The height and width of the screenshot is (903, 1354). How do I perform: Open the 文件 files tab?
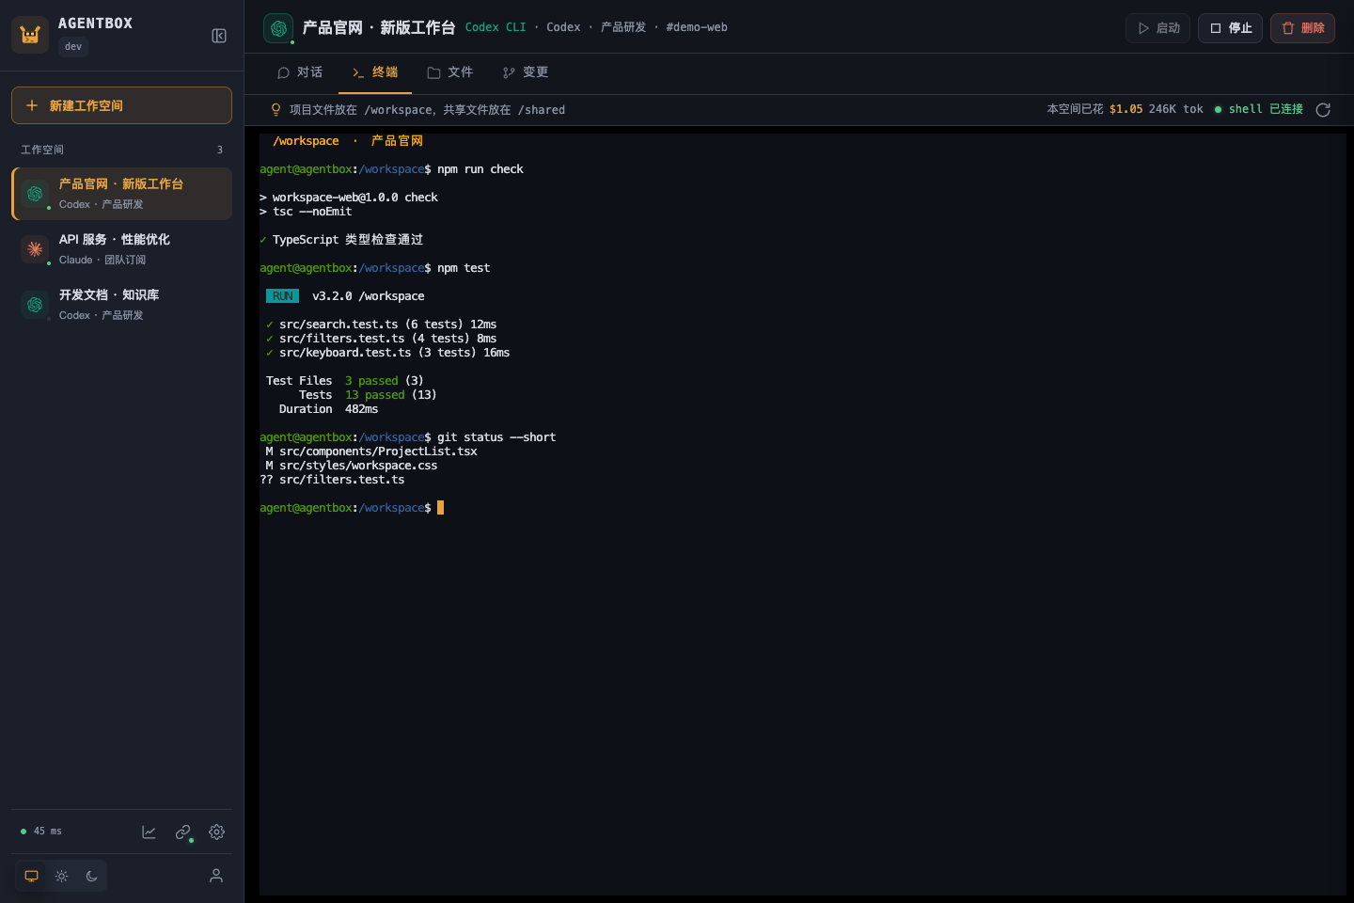449,72
